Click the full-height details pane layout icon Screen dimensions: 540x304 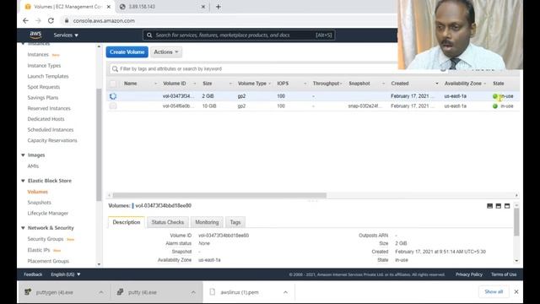coord(507,206)
